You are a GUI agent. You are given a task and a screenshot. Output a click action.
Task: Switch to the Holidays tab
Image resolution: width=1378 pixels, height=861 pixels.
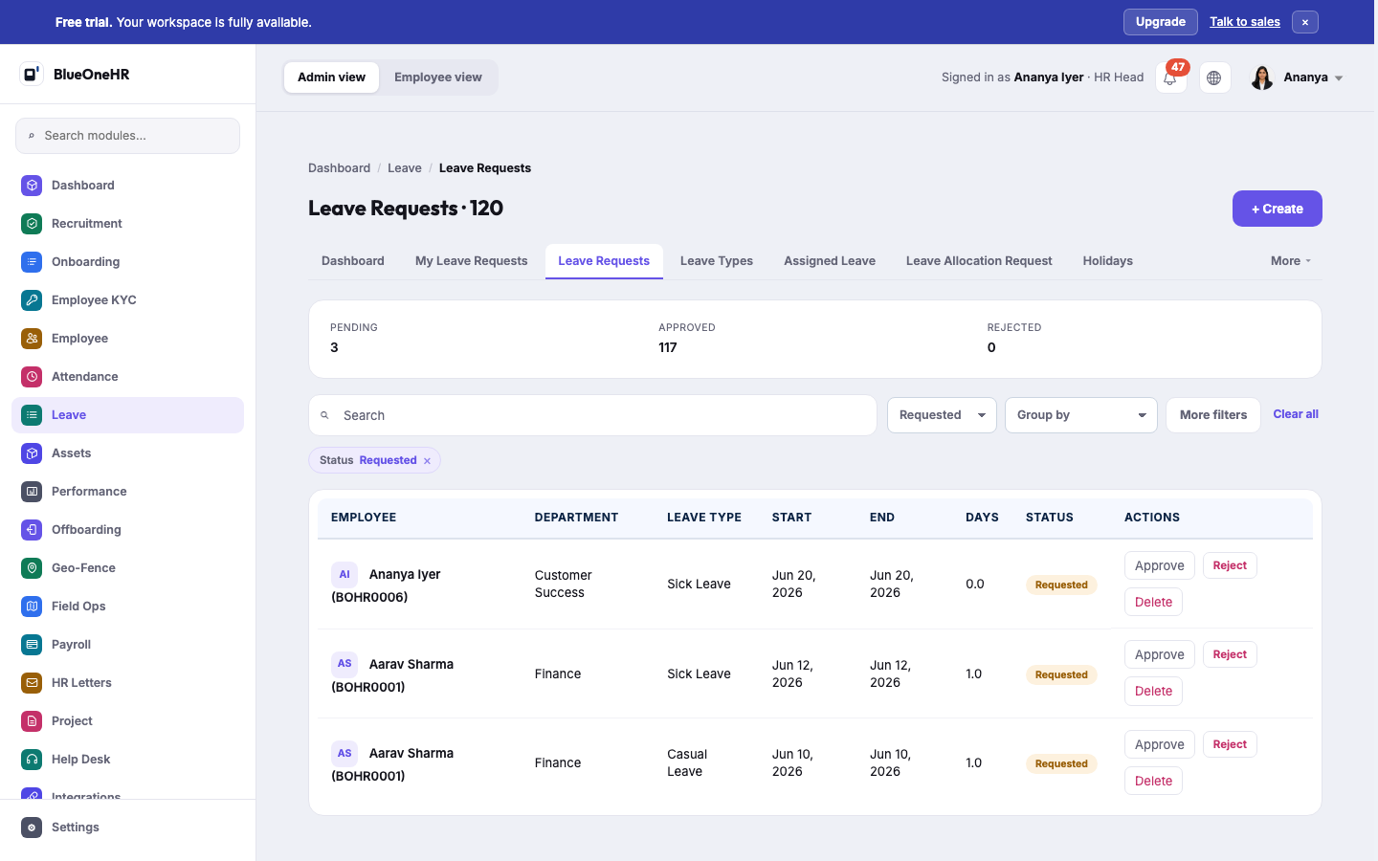tap(1108, 261)
